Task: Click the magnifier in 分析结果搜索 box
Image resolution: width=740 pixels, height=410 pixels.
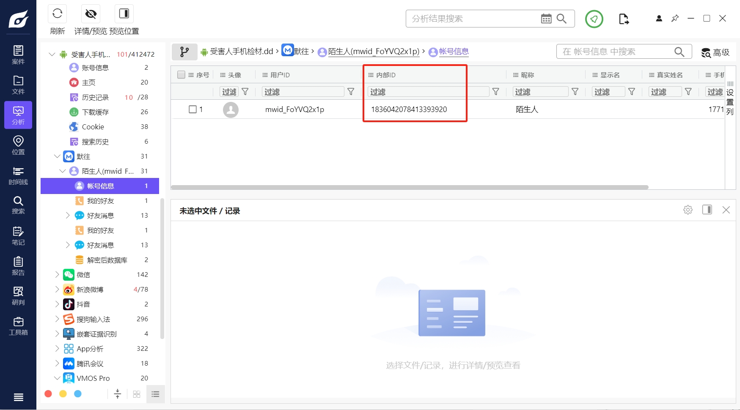Action: pos(561,19)
